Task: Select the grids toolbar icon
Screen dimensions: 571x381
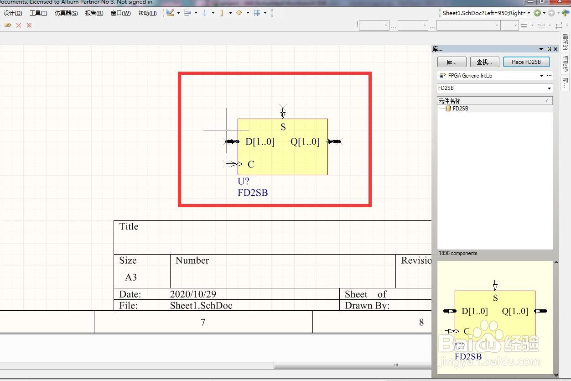Action: click(257, 13)
